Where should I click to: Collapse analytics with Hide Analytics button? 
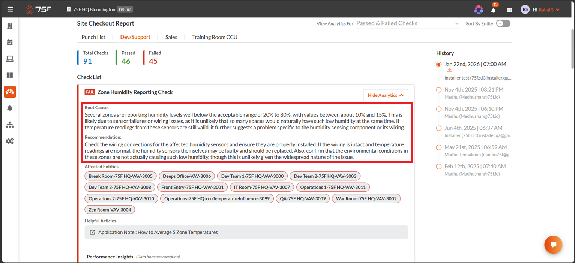coord(386,95)
